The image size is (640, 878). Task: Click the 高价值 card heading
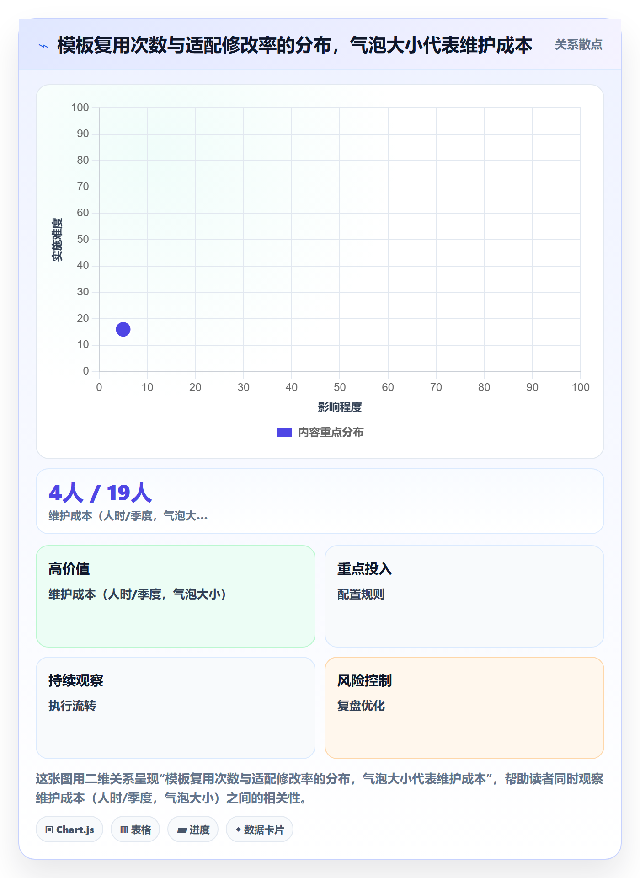pos(69,569)
